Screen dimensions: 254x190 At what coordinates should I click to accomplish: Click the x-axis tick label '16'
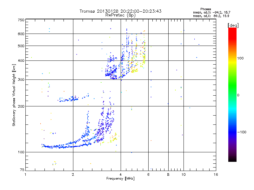click(216, 174)
